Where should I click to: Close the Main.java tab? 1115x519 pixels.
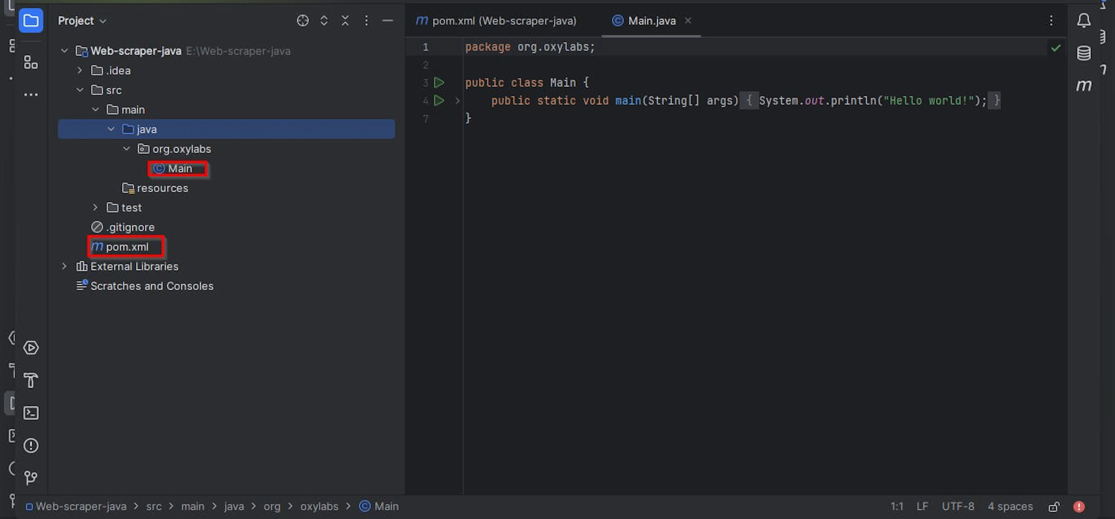tap(688, 20)
